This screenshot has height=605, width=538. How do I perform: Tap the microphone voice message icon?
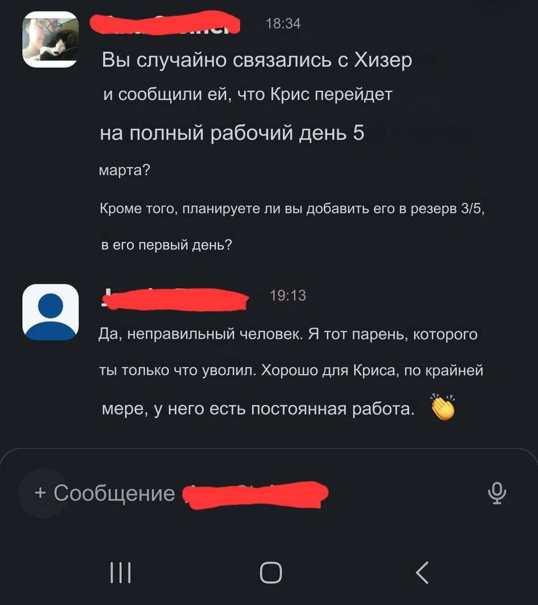(497, 493)
